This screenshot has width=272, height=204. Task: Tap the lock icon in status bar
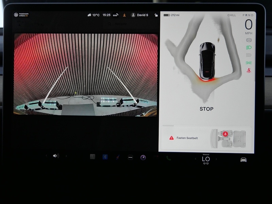[x=156, y=15]
